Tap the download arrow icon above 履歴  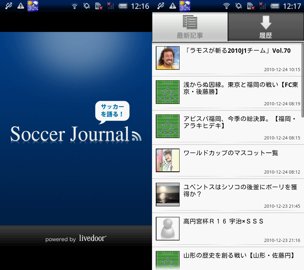point(266,22)
